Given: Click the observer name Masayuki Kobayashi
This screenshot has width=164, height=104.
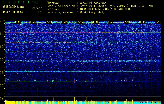Looking at the screenshot, I should pos(94,3).
